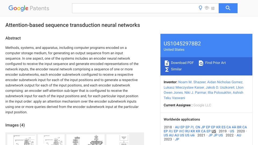Screen dimensions: 258x145
Task: Click the blue magnifying glass search button
Action: (x=228, y=8)
